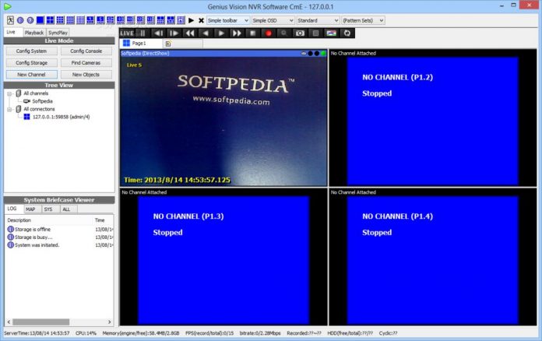Take a snapshot with the camera icon
Image resolution: width=542 pixels, height=341 pixels.
[x=300, y=33]
